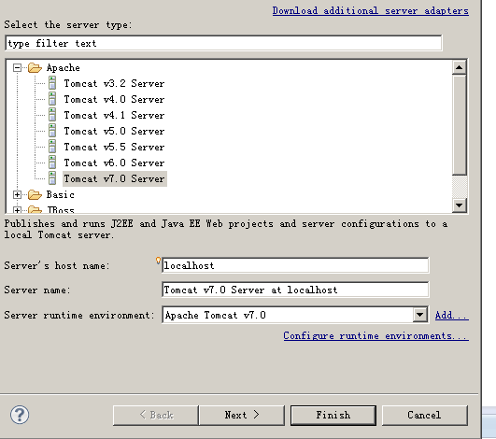Focus the type filter text field

pyautogui.click(x=223, y=43)
